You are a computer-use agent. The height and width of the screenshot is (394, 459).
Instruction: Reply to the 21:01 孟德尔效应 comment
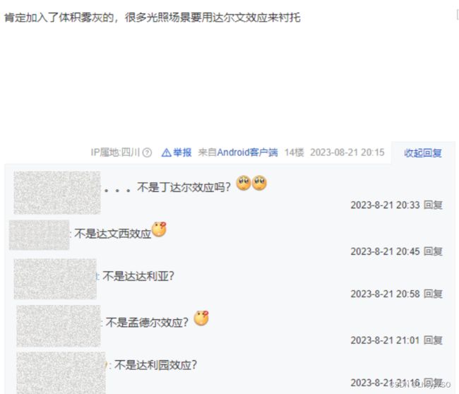tap(433, 340)
